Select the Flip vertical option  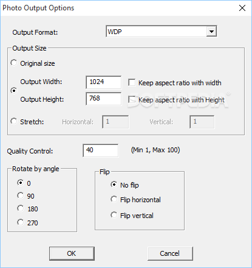click(114, 215)
